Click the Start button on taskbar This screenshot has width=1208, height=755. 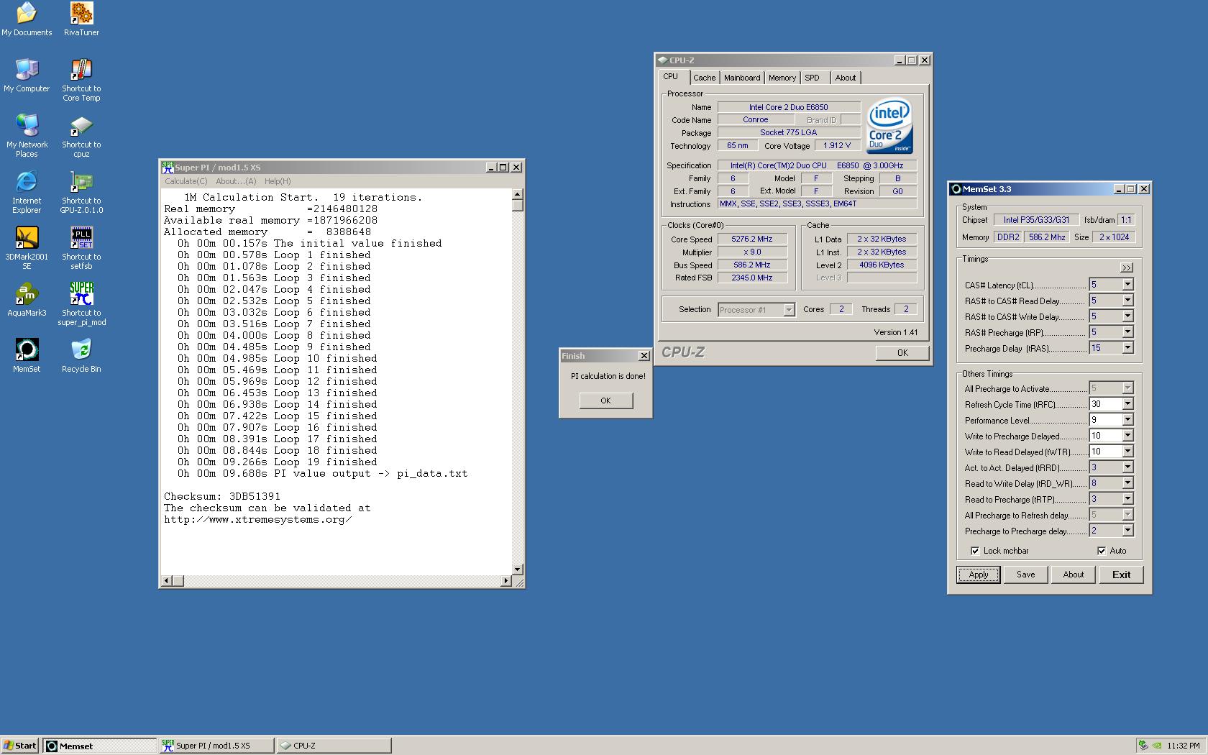pyautogui.click(x=20, y=746)
